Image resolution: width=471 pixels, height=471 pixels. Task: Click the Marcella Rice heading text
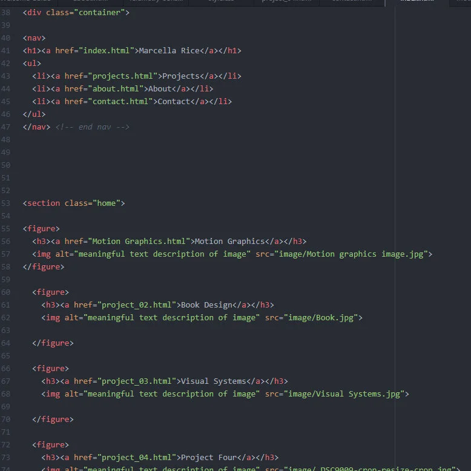(x=169, y=51)
